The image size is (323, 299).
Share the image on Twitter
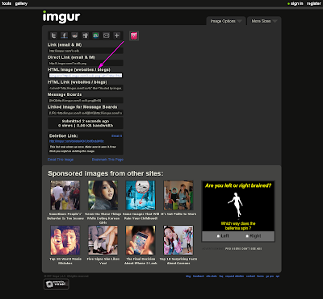[x=54, y=35]
